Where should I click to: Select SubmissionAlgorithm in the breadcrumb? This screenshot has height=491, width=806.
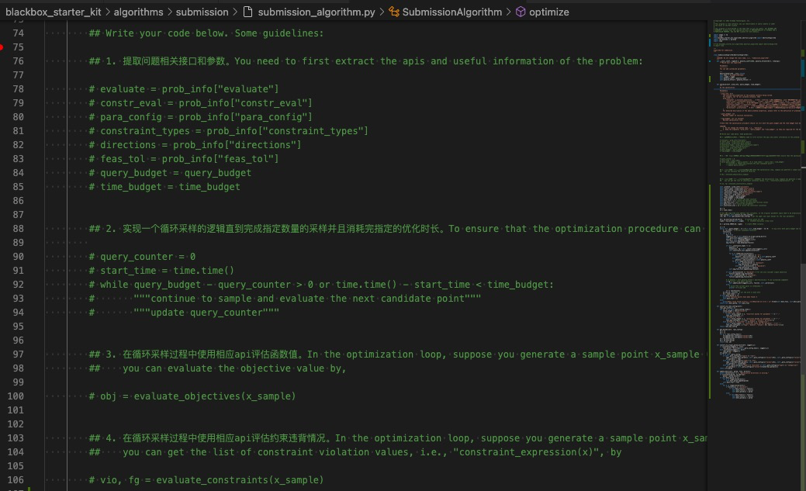coord(452,12)
